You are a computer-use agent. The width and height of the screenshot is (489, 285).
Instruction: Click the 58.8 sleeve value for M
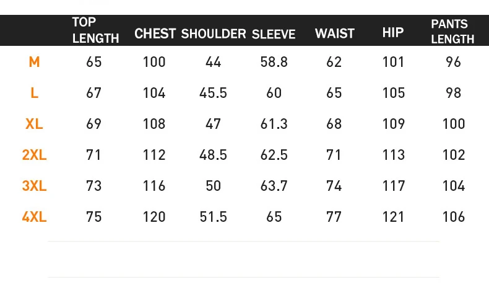click(x=274, y=62)
